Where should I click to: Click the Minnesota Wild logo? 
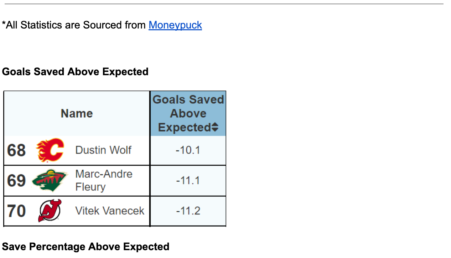[50, 180]
